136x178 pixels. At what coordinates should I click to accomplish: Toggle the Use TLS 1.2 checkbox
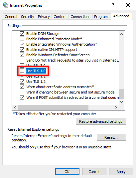[22, 82]
